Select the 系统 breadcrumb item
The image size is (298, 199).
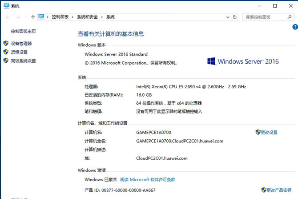click(110, 17)
